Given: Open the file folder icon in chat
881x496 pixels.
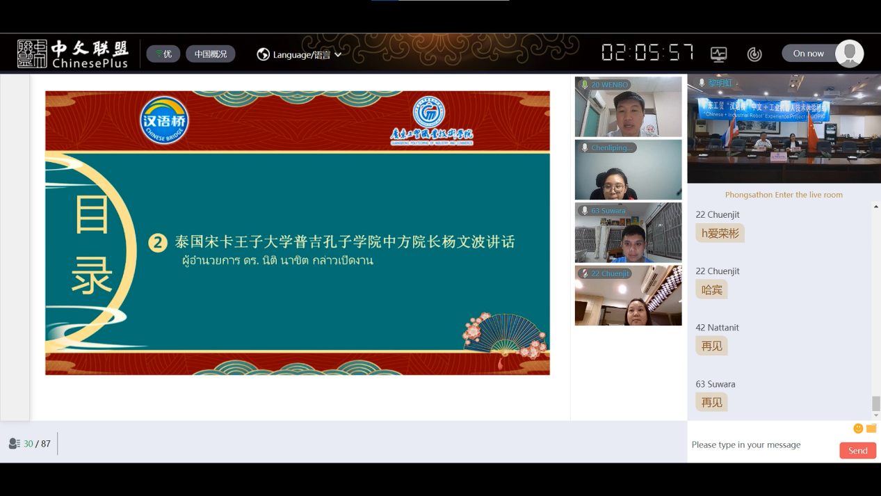Looking at the screenshot, I should tap(871, 429).
